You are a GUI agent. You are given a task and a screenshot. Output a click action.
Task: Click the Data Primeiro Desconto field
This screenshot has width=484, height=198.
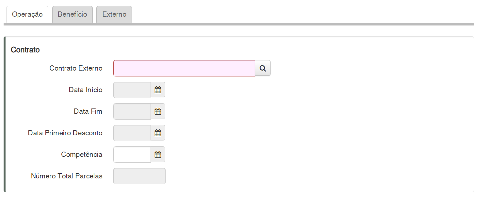(132, 133)
